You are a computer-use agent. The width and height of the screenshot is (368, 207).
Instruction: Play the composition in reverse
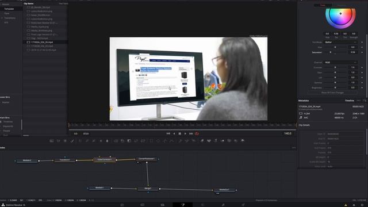(174, 133)
